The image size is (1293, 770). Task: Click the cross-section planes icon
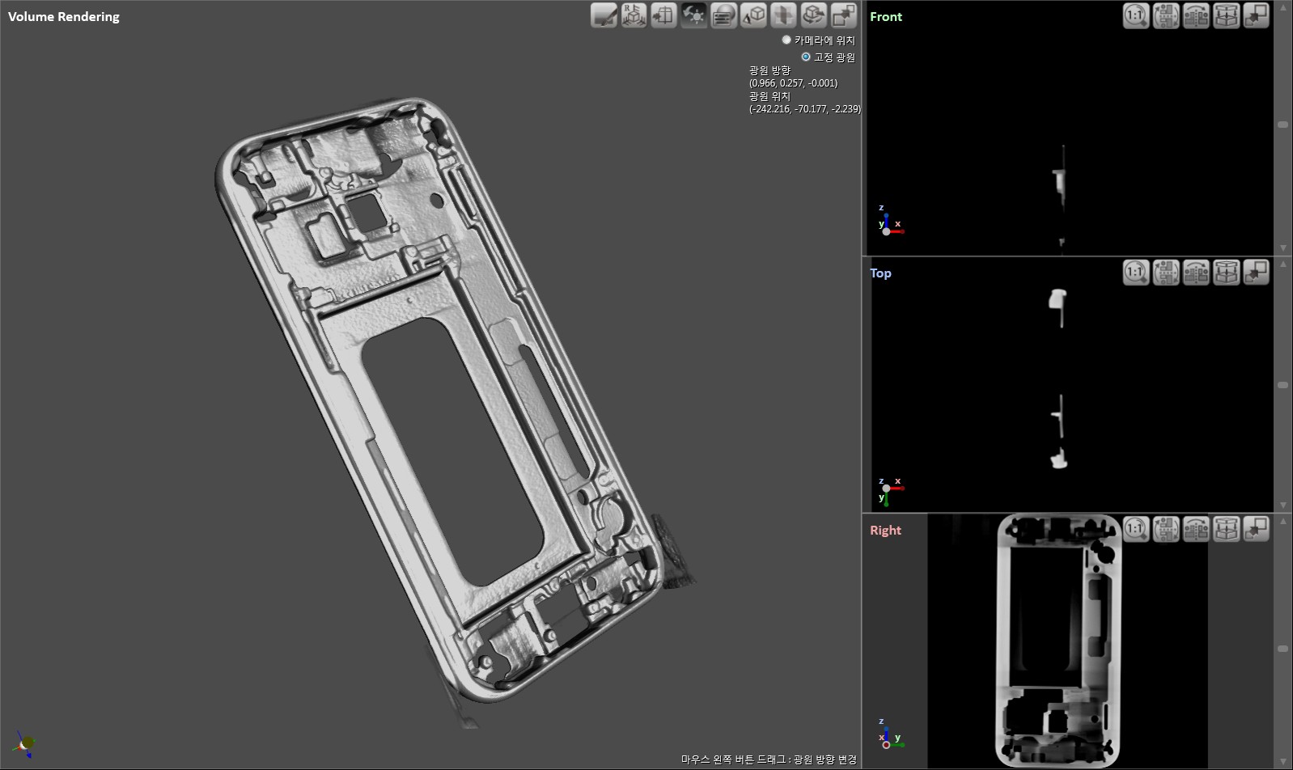[x=783, y=15]
